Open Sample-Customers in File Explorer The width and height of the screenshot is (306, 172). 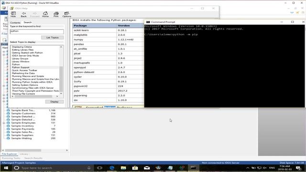(23, 114)
